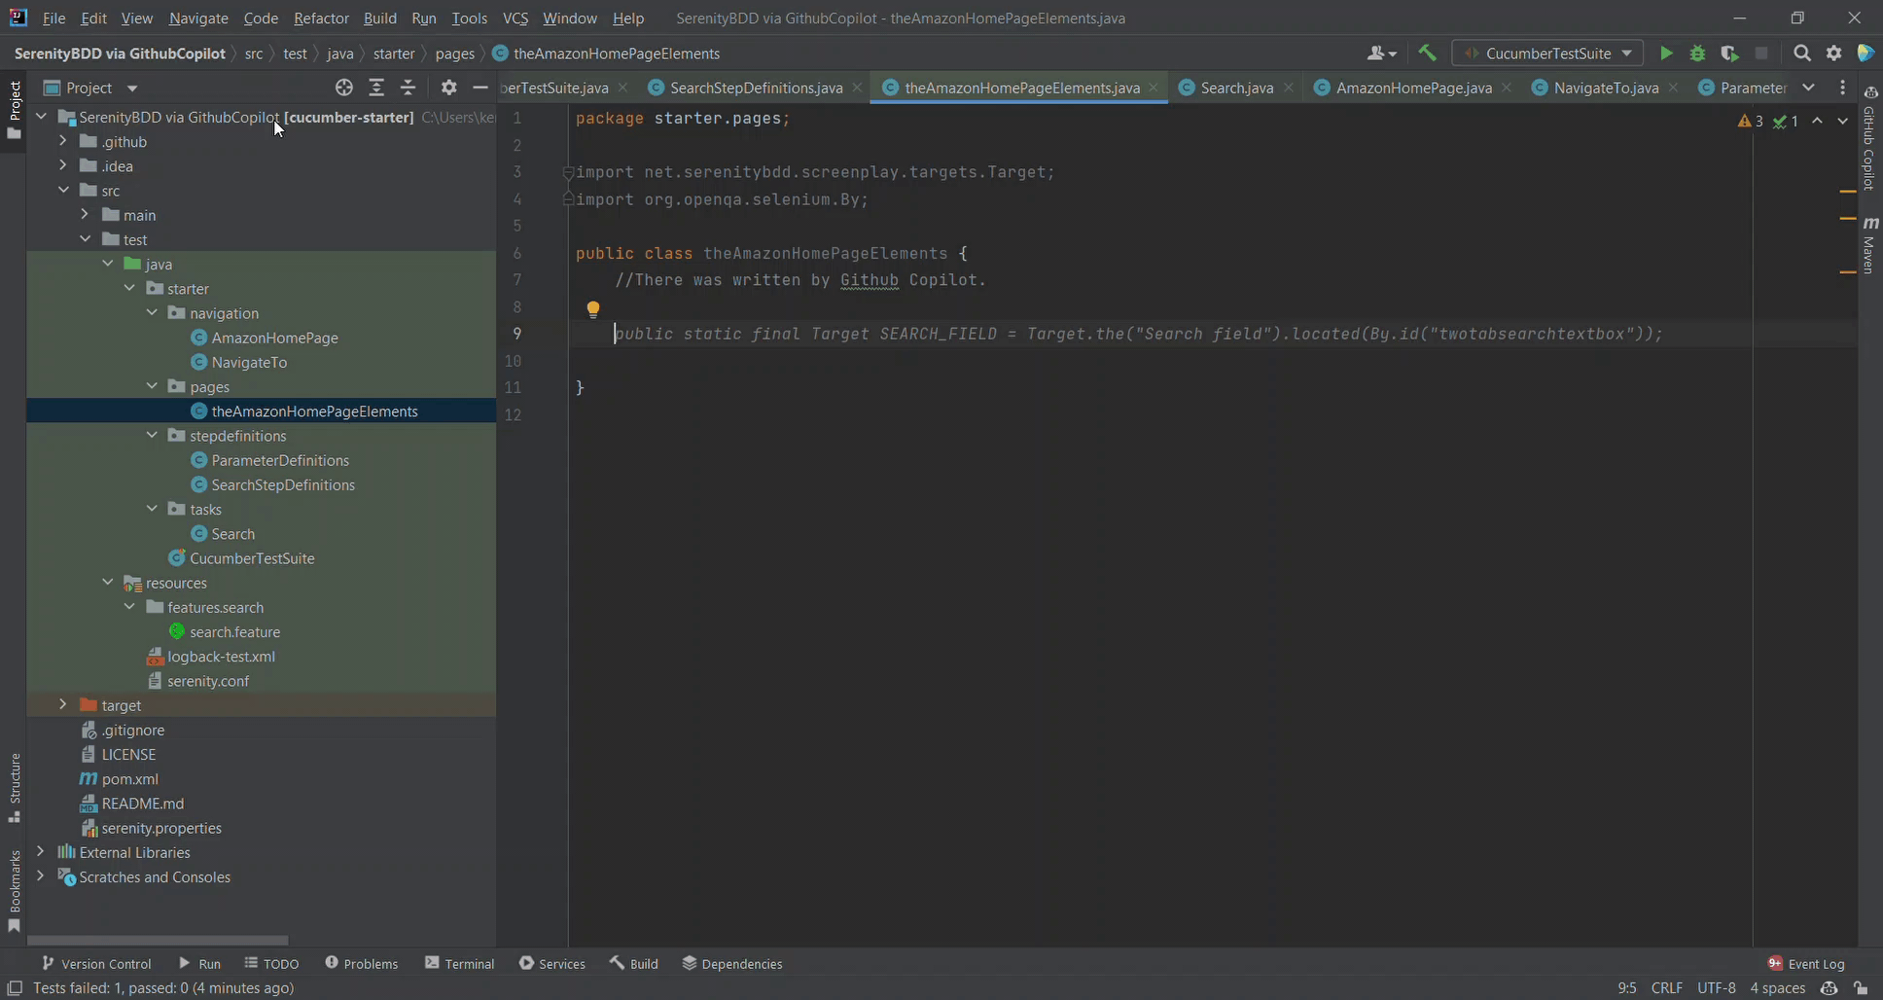The height and width of the screenshot is (1000, 1883).
Task: Select CucumberTestSuite class in tree
Action: pyautogui.click(x=252, y=557)
